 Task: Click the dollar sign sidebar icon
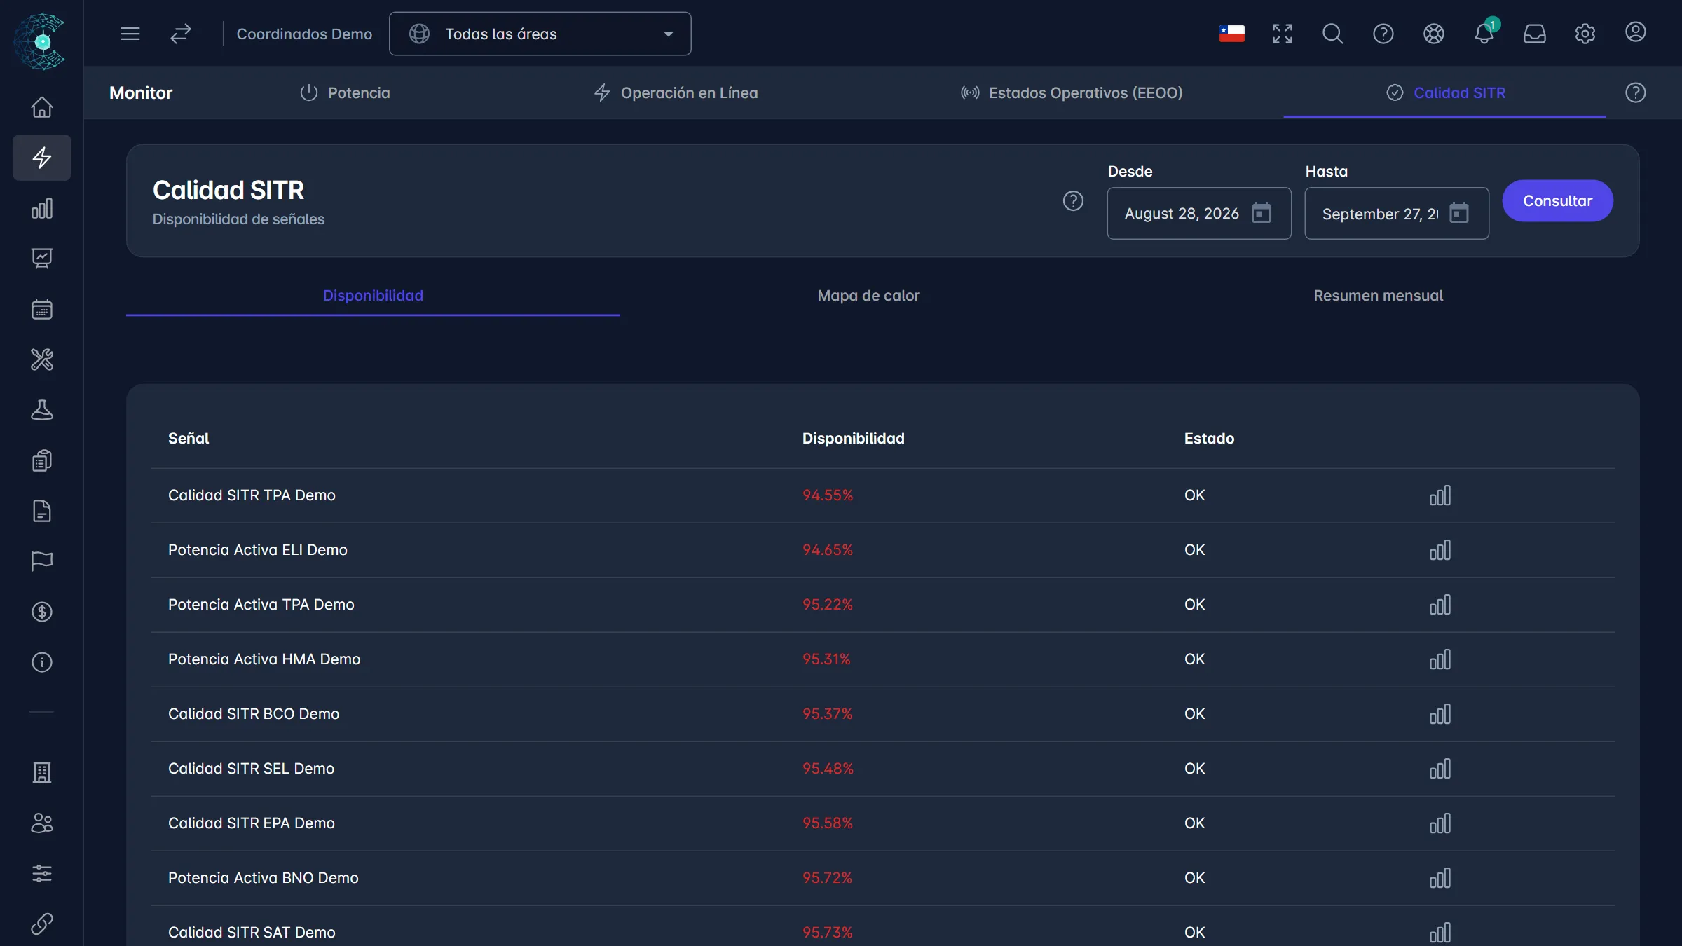[42, 612]
